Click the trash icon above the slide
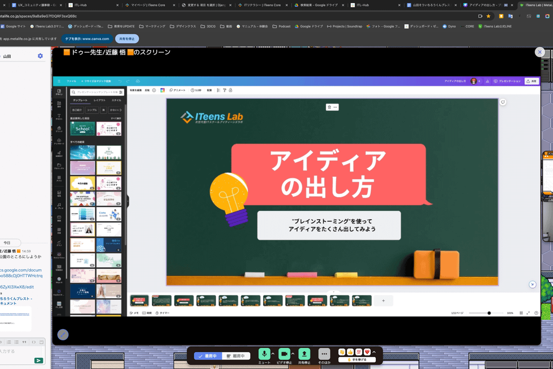Image resolution: width=553 pixels, height=369 pixels. pos(329,107)
